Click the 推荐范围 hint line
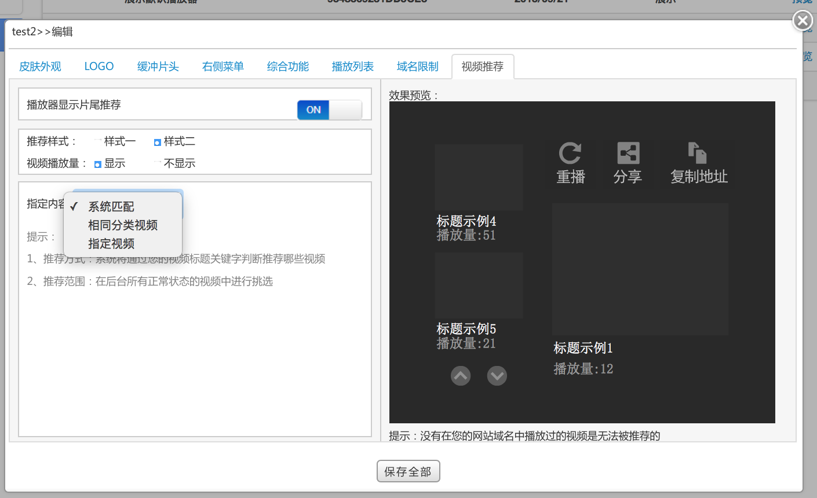The width and height of the screenshot is (817, 498). point(149,281)
